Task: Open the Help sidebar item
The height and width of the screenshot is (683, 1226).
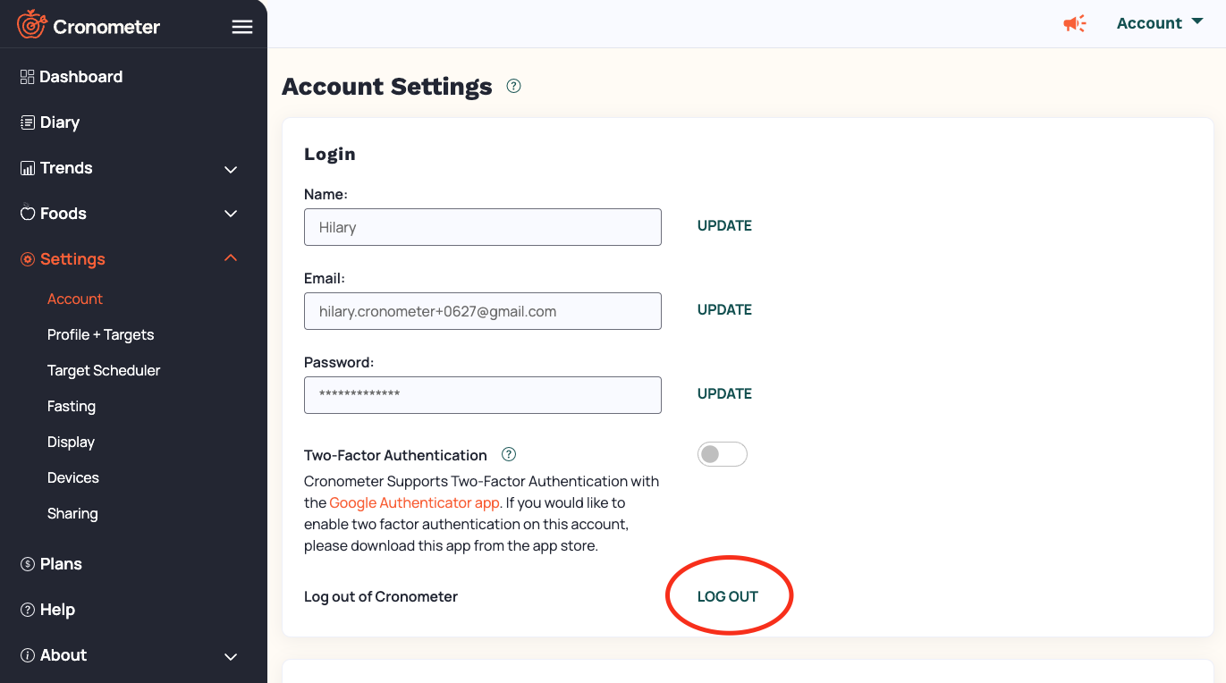Action: (x=57, y=610)
